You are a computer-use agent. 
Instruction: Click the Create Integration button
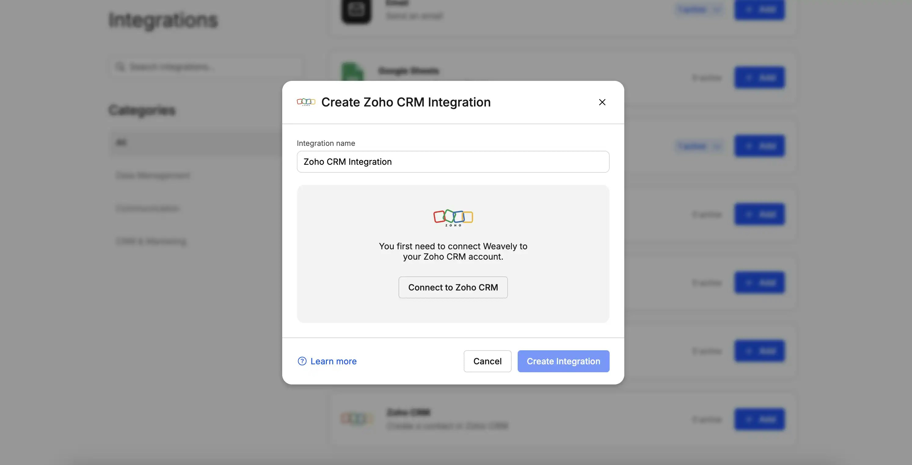[563, 361]
